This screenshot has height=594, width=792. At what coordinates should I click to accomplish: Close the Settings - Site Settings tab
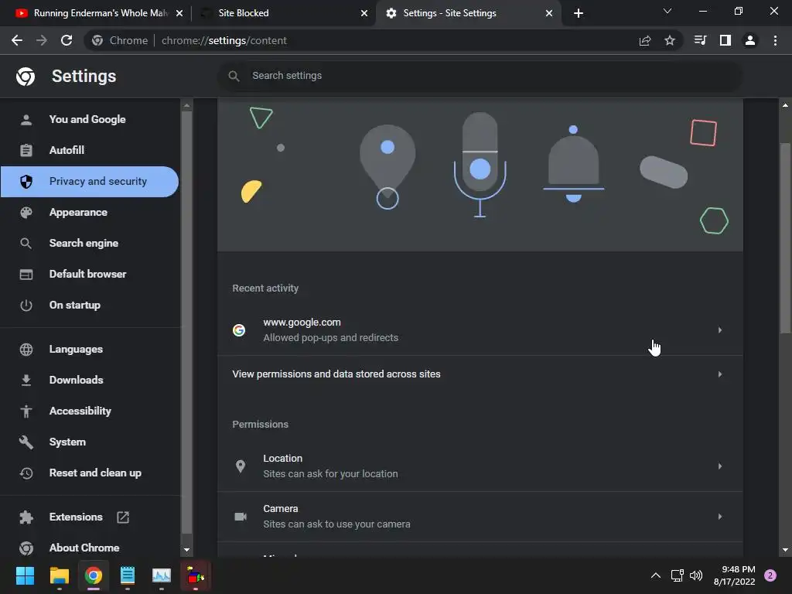point(549,13)
